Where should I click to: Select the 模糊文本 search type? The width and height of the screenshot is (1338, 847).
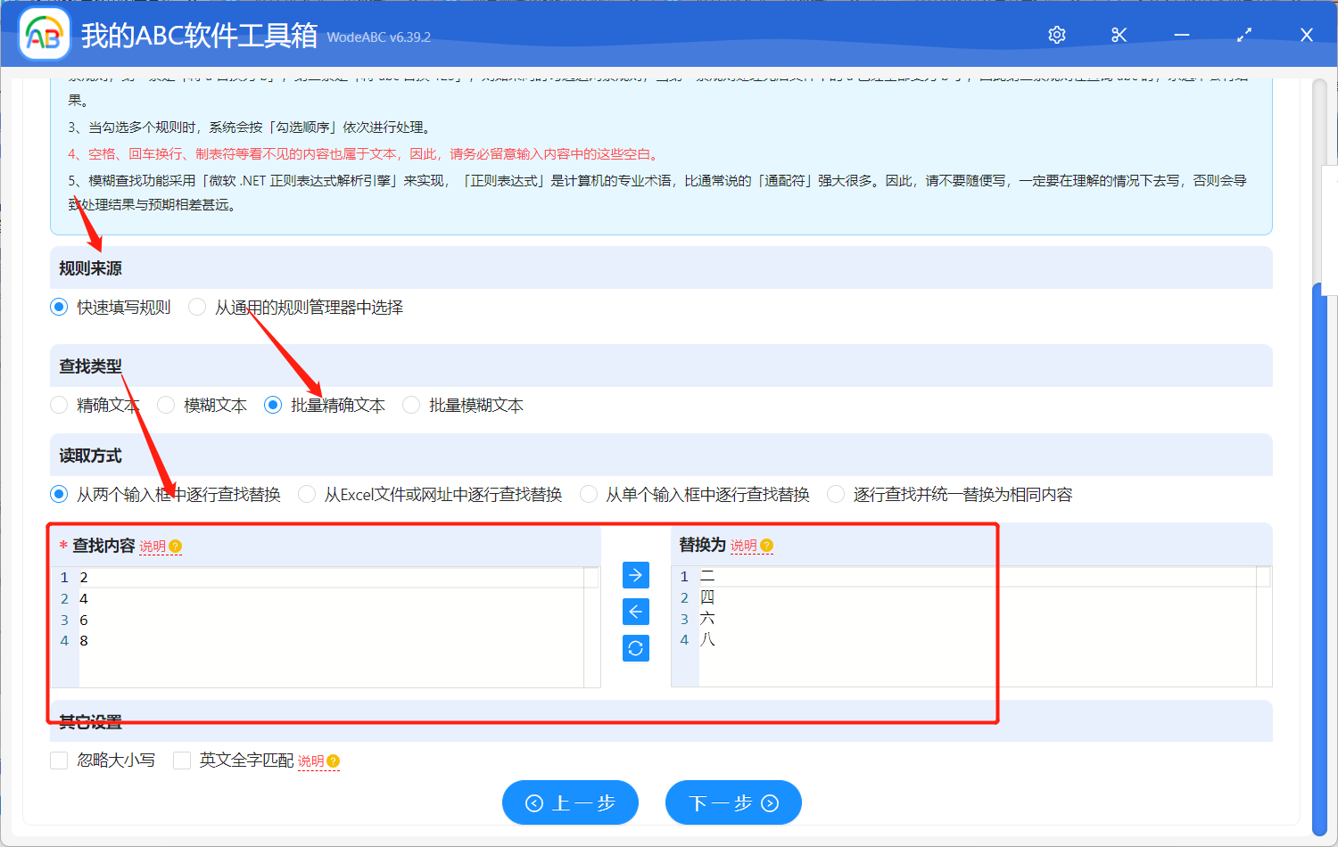[x=166, y=405]
